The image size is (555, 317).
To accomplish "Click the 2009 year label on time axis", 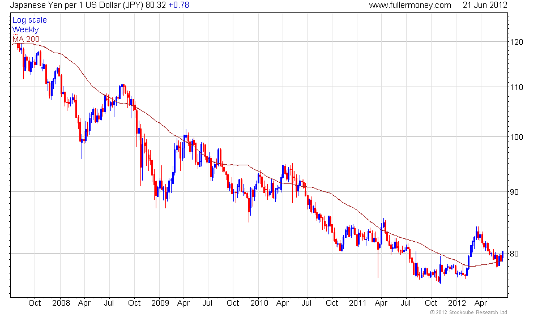I will tap(160, 303).
